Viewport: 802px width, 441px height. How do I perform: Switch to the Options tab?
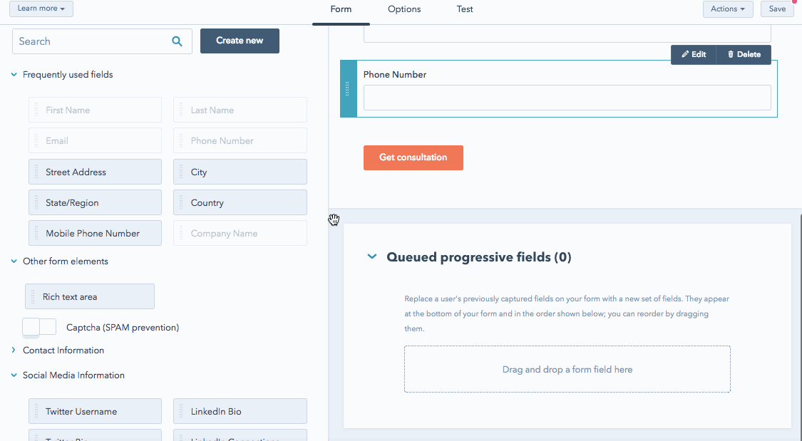tap(404, 10)
